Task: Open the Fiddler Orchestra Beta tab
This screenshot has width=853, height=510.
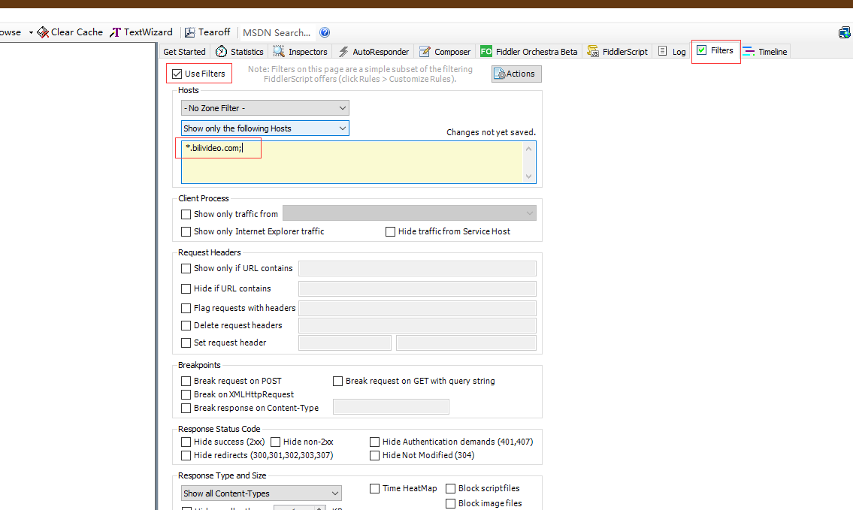Action: click(529, 52)
